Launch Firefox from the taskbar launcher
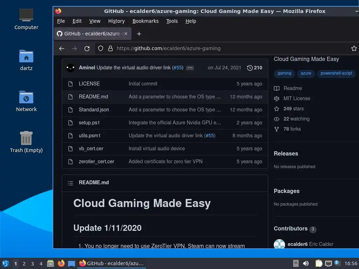 click(61, 263)
